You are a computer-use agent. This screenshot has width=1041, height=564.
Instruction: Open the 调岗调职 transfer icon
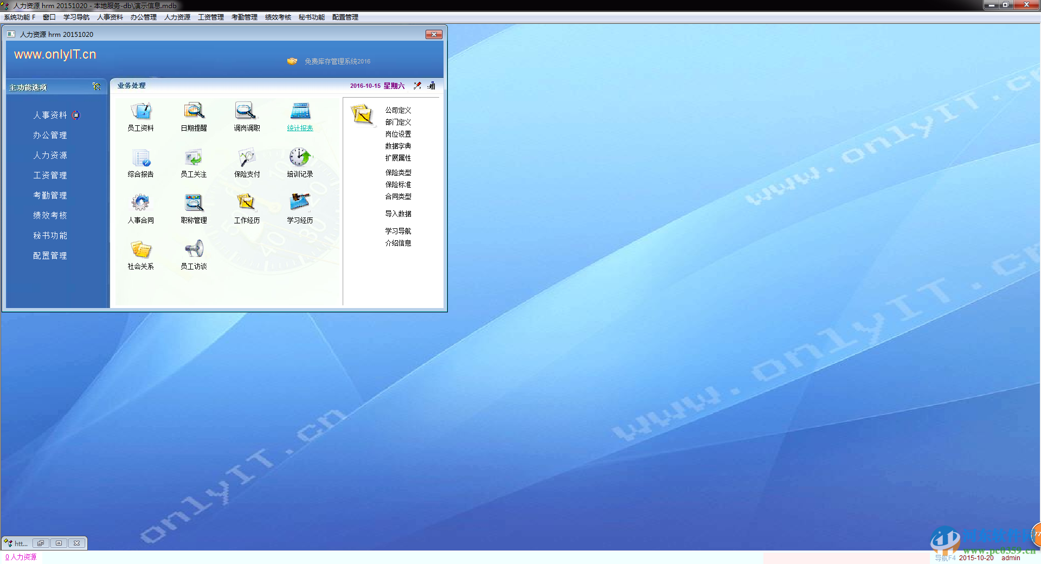(x=247, y=111)
